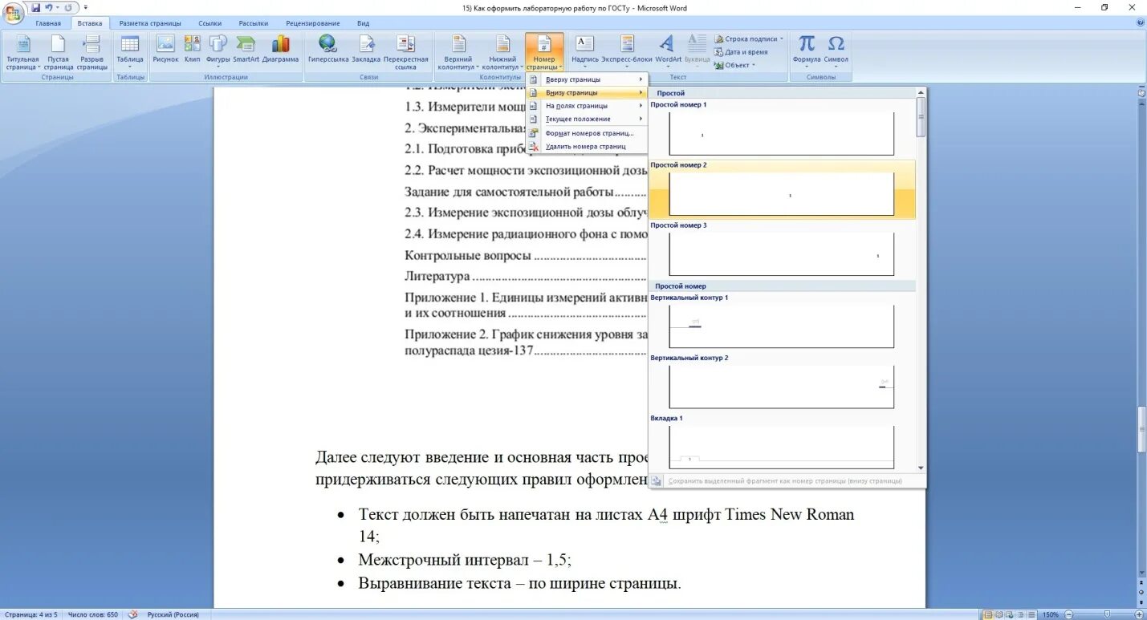
Task: Click the Office button
Action: (14, 12)
